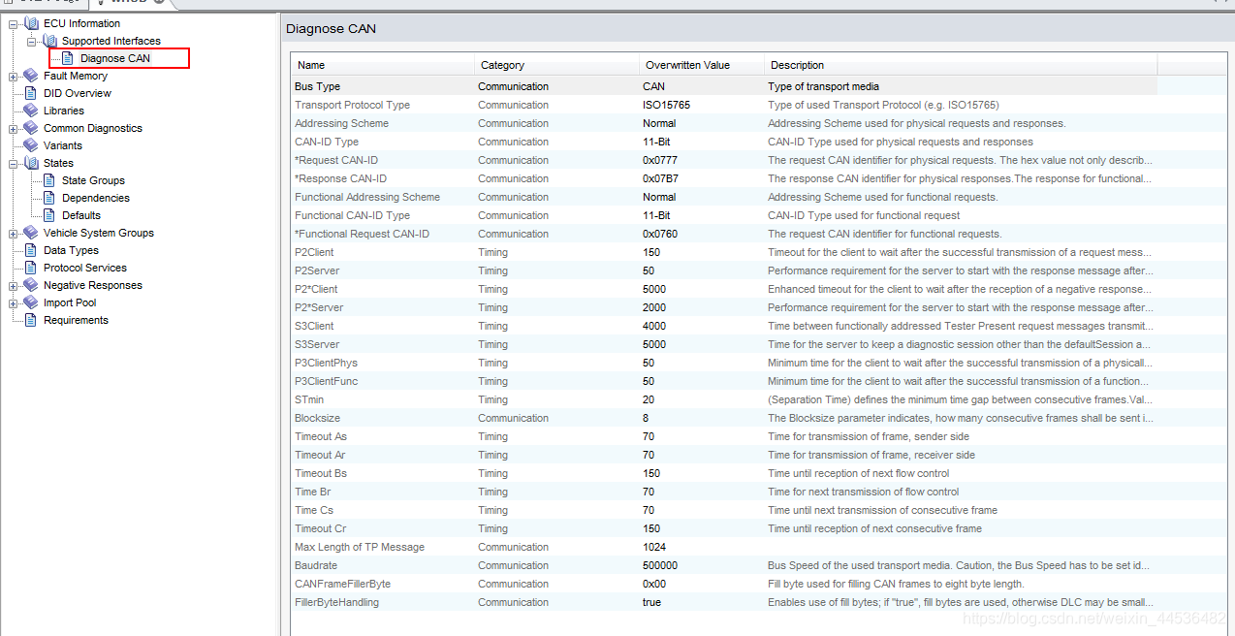Select the P2Client parameter row
Screen dimensions: 1235x636
[724, 252]
